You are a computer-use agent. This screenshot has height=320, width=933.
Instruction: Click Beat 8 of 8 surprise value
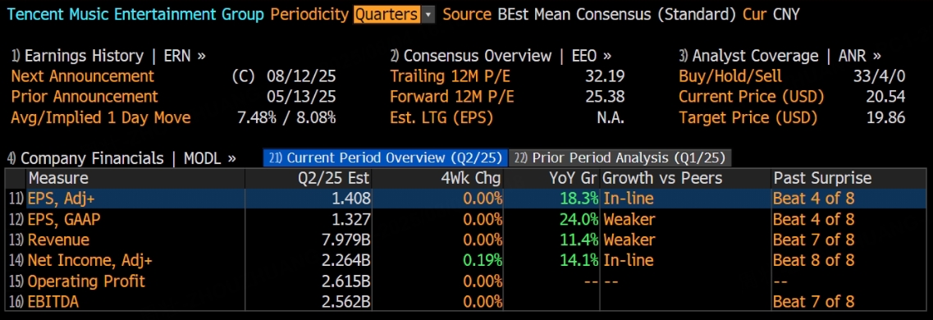point(813,260)
